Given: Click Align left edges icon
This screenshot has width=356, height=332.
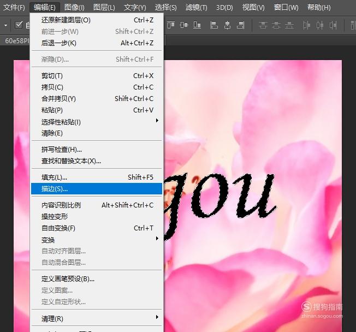Looking at the screenshot, I should 214,25.
